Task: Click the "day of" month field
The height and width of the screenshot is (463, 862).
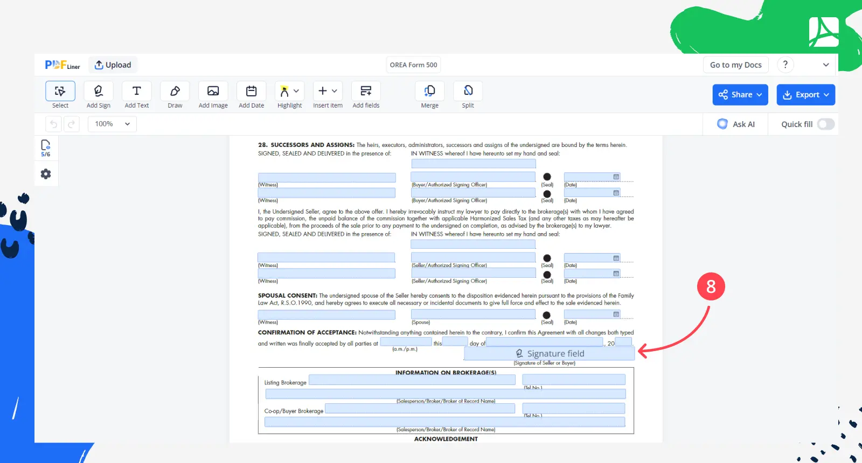Action: click(x=545, y=342)
